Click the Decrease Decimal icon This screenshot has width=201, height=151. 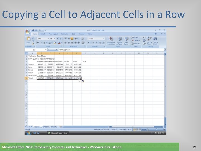[103, 43]
